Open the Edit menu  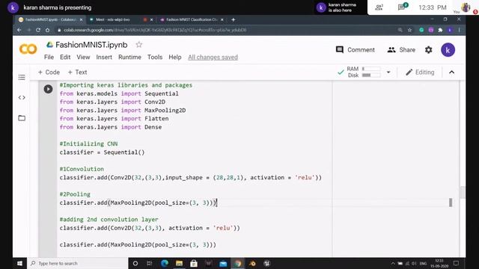65,57
